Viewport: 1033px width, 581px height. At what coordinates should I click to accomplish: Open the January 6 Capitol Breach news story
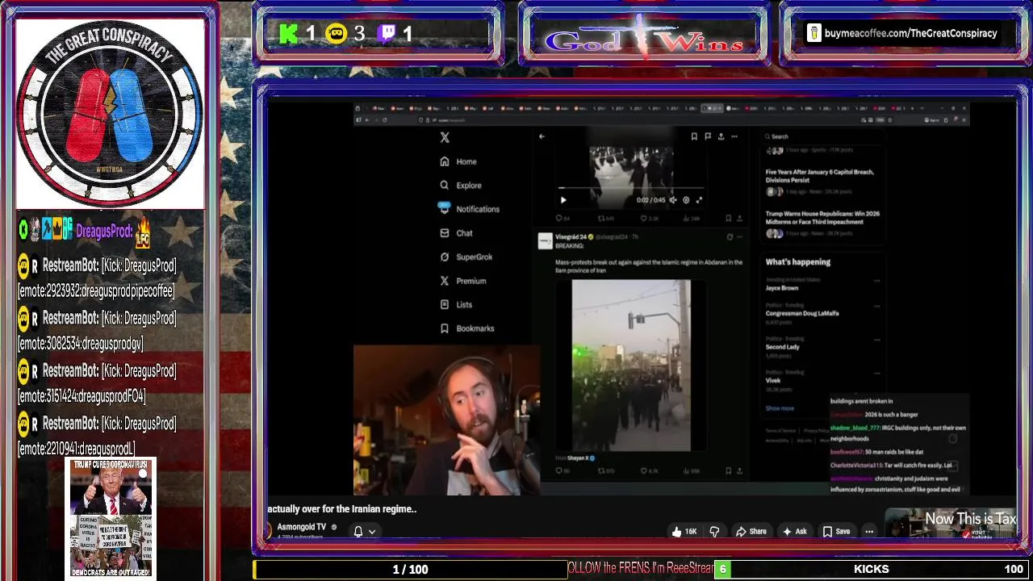coord(819,175)
